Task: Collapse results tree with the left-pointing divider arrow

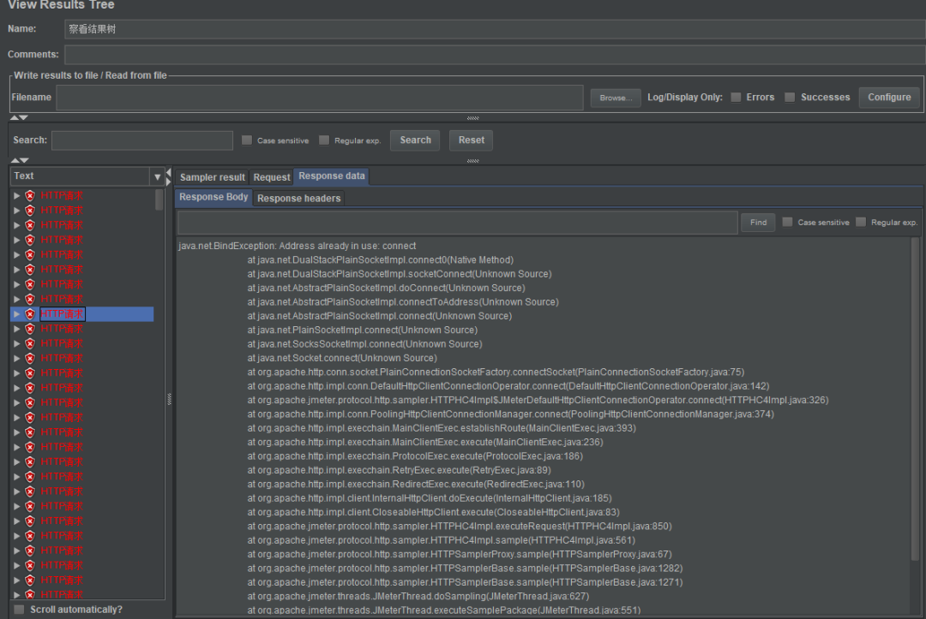Action: 168,173
